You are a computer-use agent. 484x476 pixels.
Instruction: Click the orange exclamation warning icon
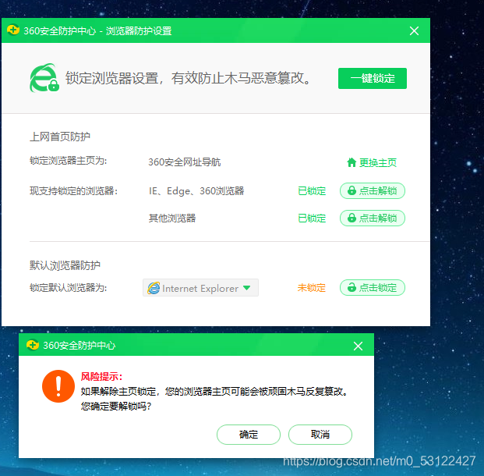[x=58, y=386]
